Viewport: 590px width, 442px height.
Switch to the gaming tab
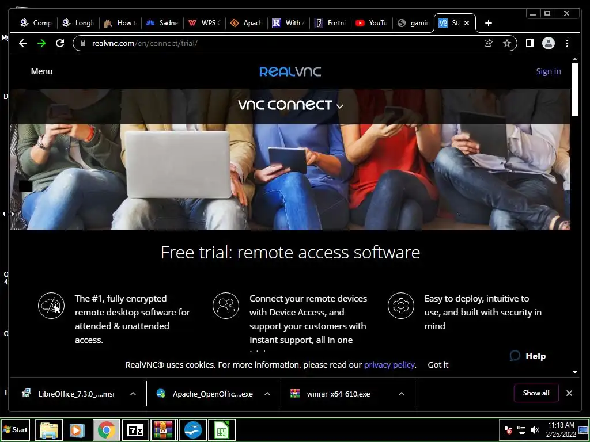pos(413,23)
